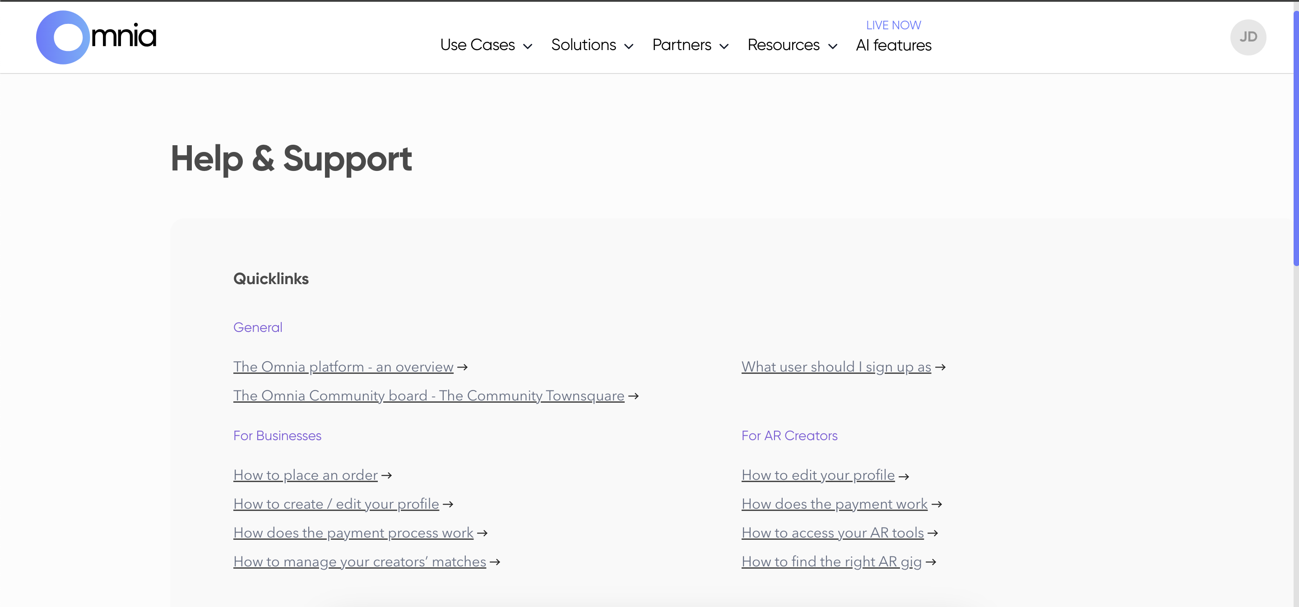Click the Quicklinks heading
Screen dimensions: 1299x607
point(271,279)
